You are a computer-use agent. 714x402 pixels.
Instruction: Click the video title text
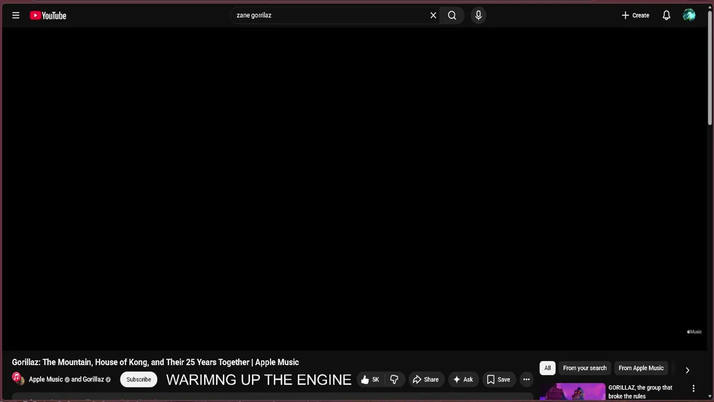coord(155,362)
